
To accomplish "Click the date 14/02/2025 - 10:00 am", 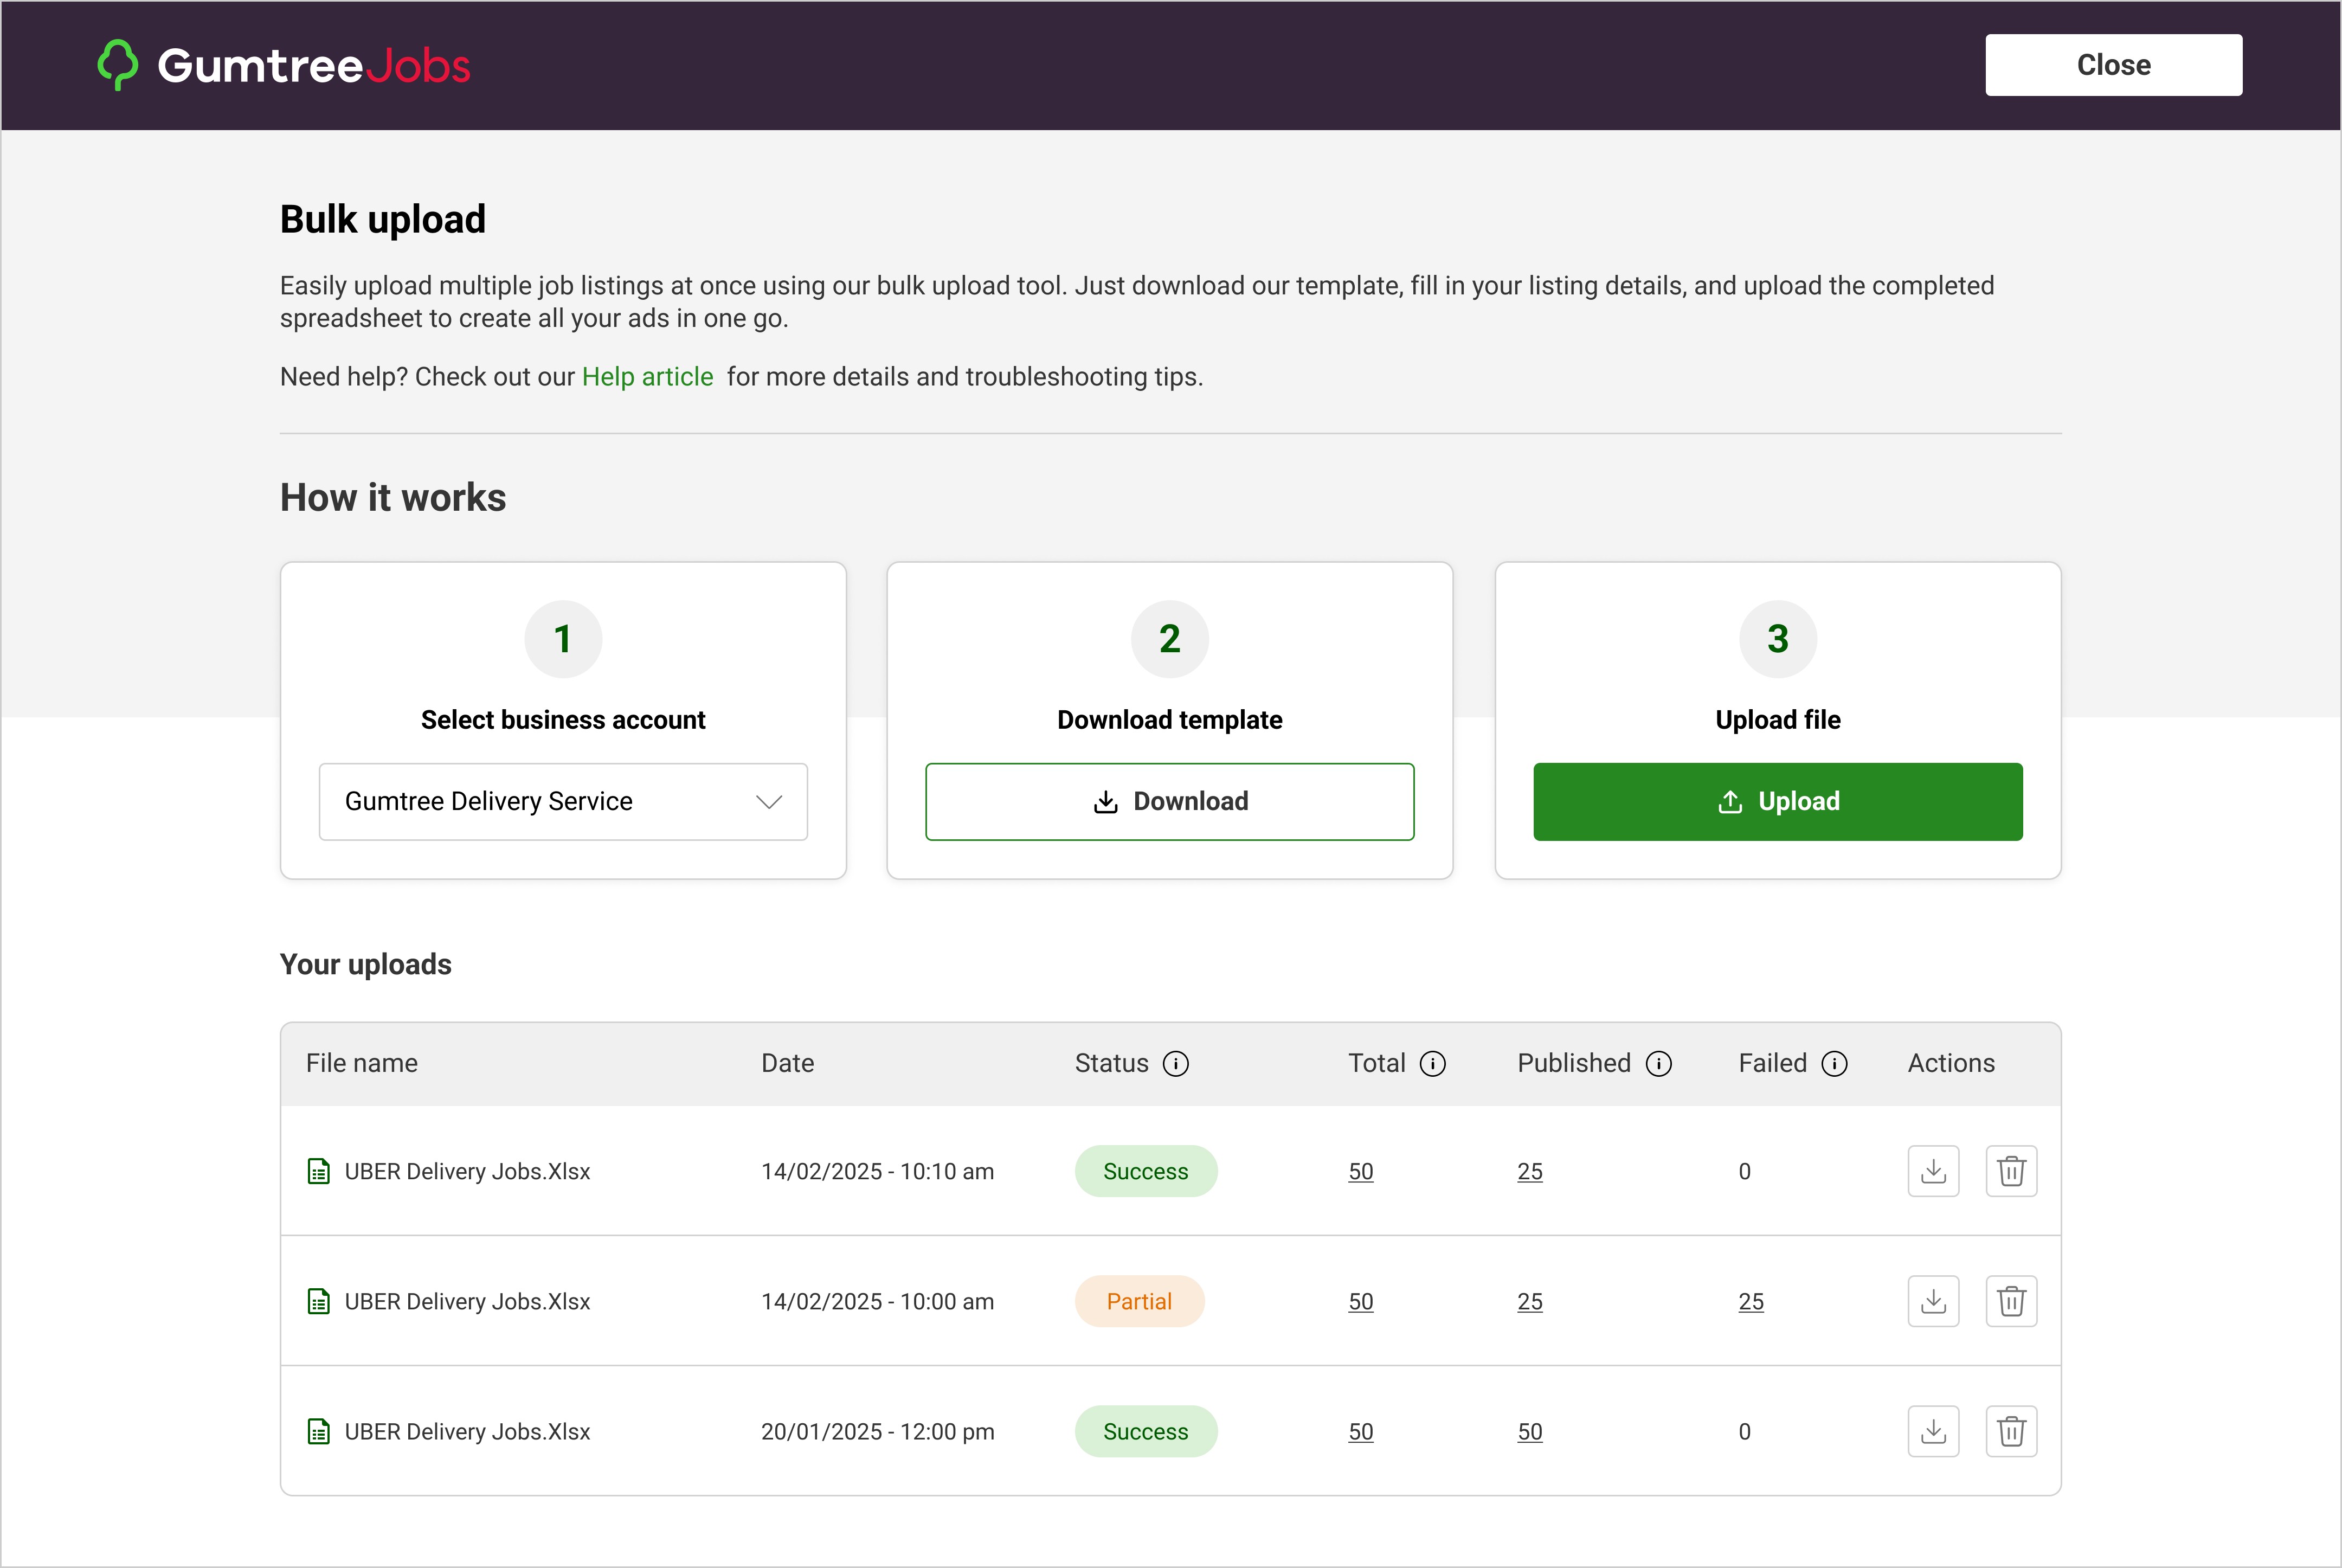I will [878, 1301].
